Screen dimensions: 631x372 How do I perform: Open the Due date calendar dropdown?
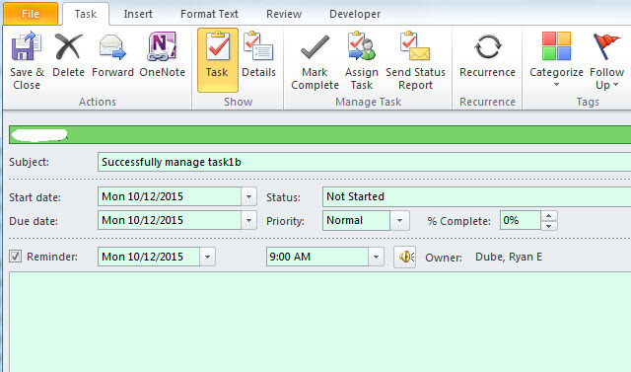click(248, 221)
